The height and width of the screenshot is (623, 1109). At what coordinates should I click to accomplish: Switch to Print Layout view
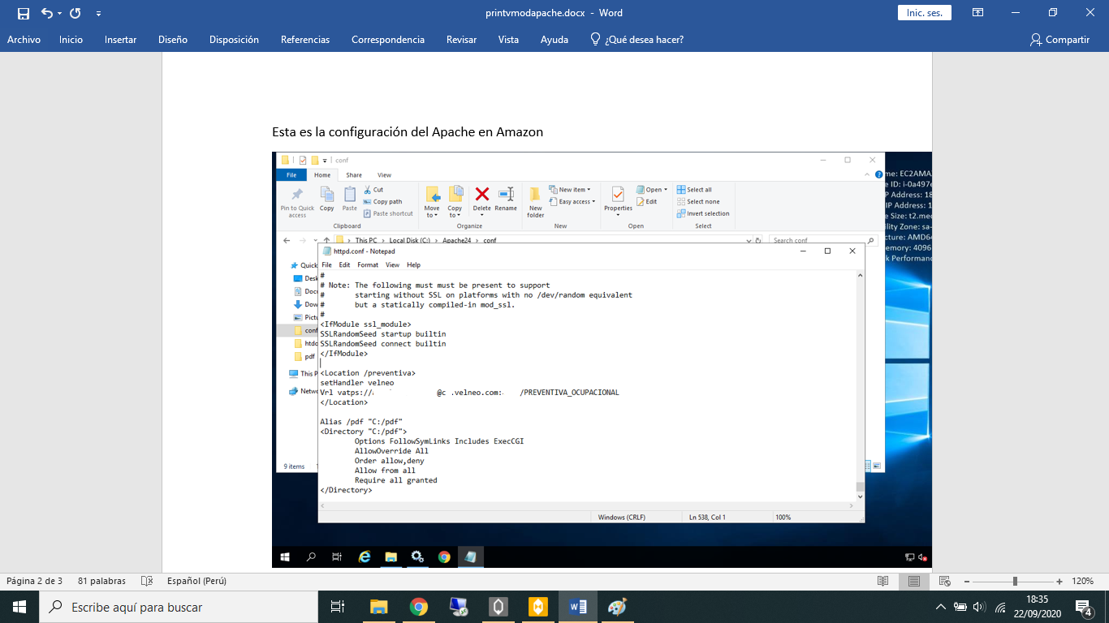(914, 581)
